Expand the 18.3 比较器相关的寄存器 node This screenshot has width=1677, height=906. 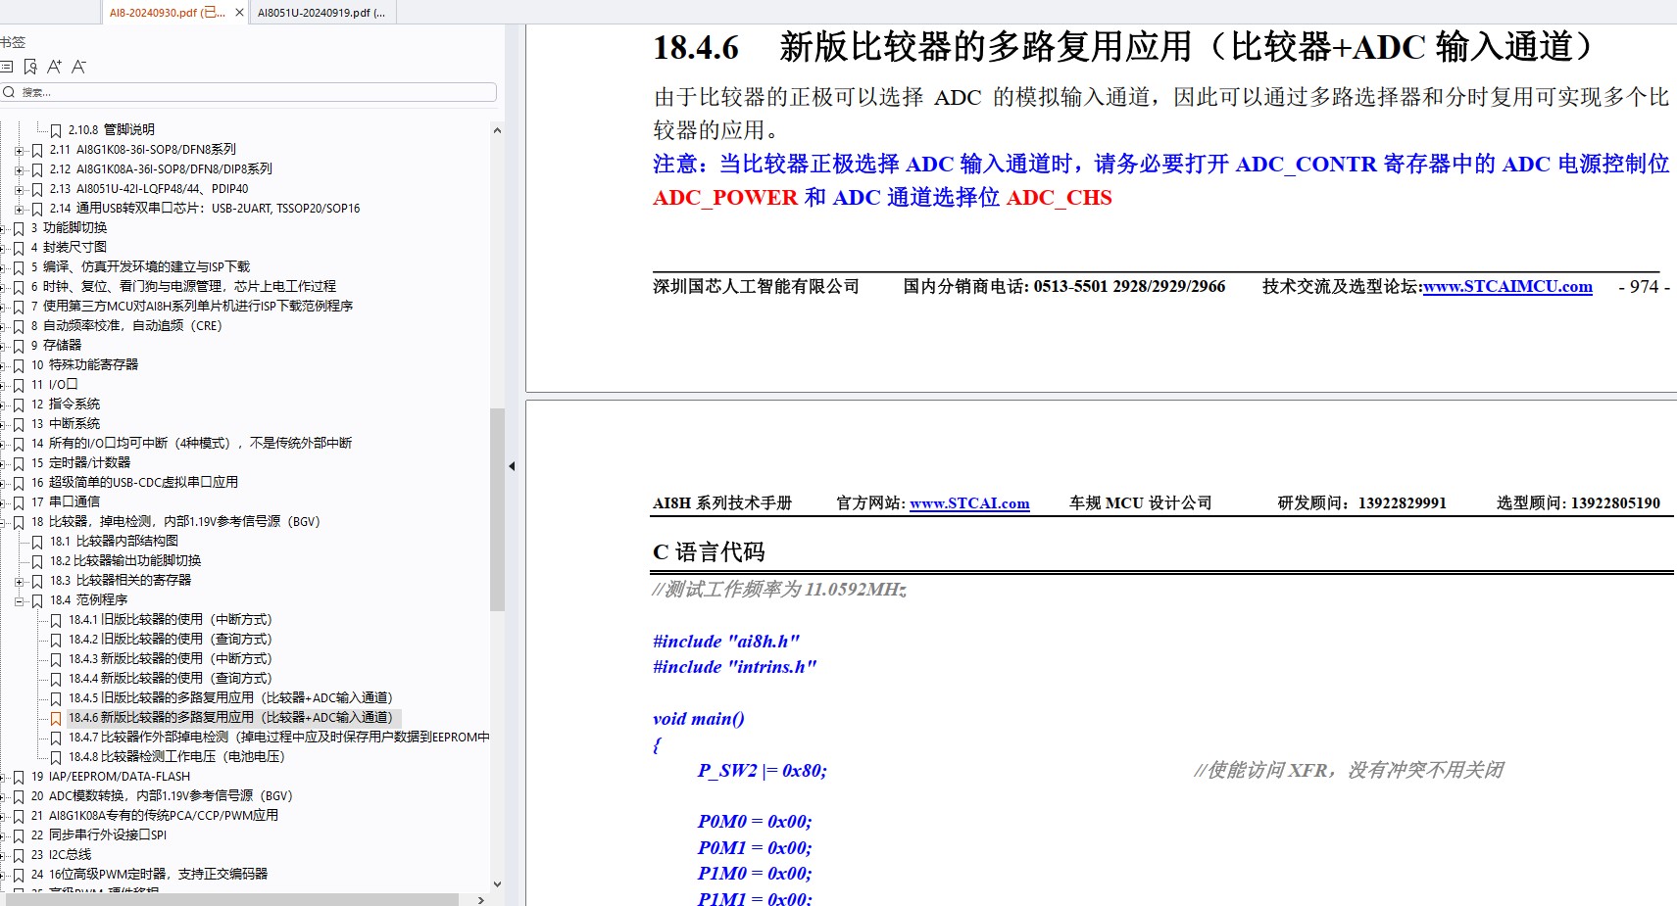tap(19, 581)
